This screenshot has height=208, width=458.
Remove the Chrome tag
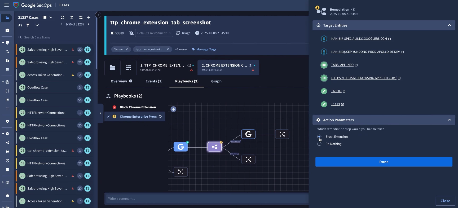(x=127, y=49)
